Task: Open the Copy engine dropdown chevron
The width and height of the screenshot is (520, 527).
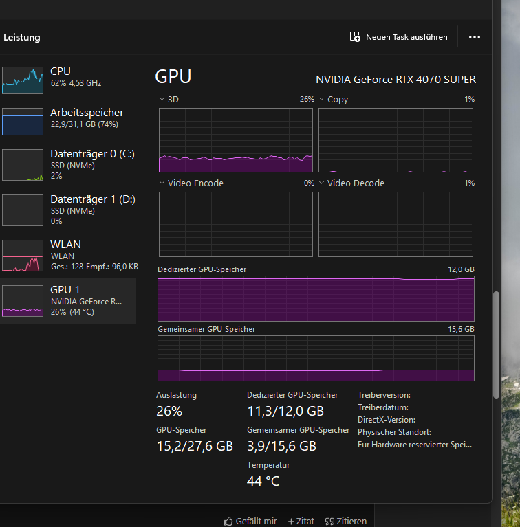Action: [321, 99]
